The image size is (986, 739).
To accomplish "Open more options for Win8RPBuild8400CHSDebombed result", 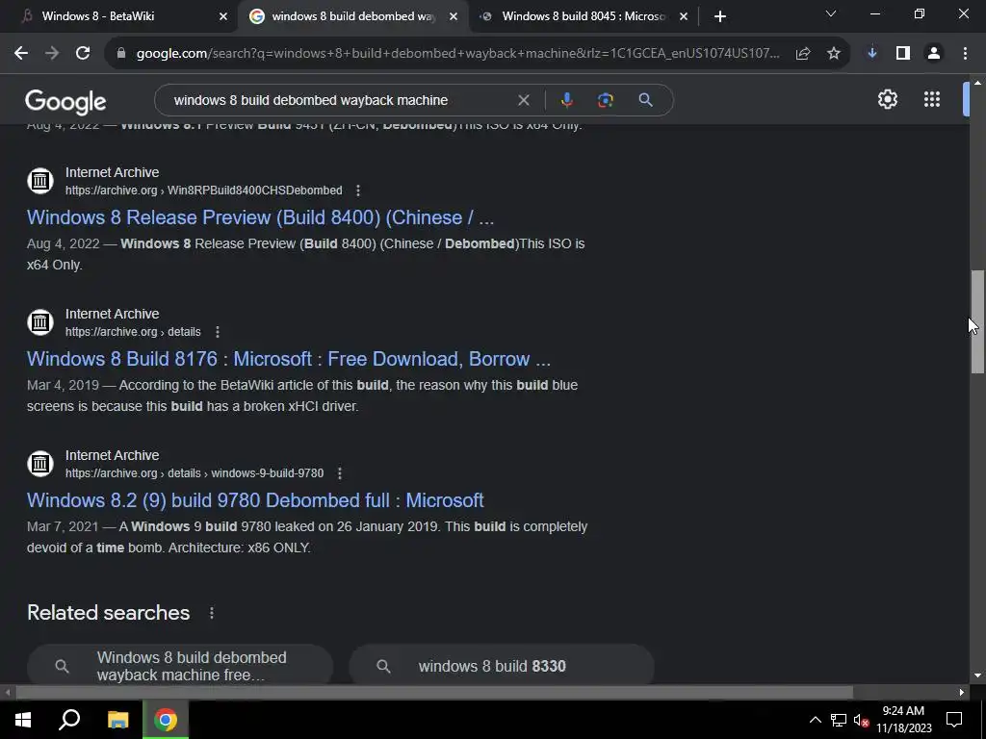I will pyautogui.click(x=358, y=191).
